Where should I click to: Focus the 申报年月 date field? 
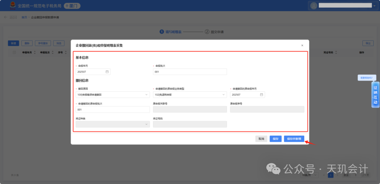tap(93, 72)
